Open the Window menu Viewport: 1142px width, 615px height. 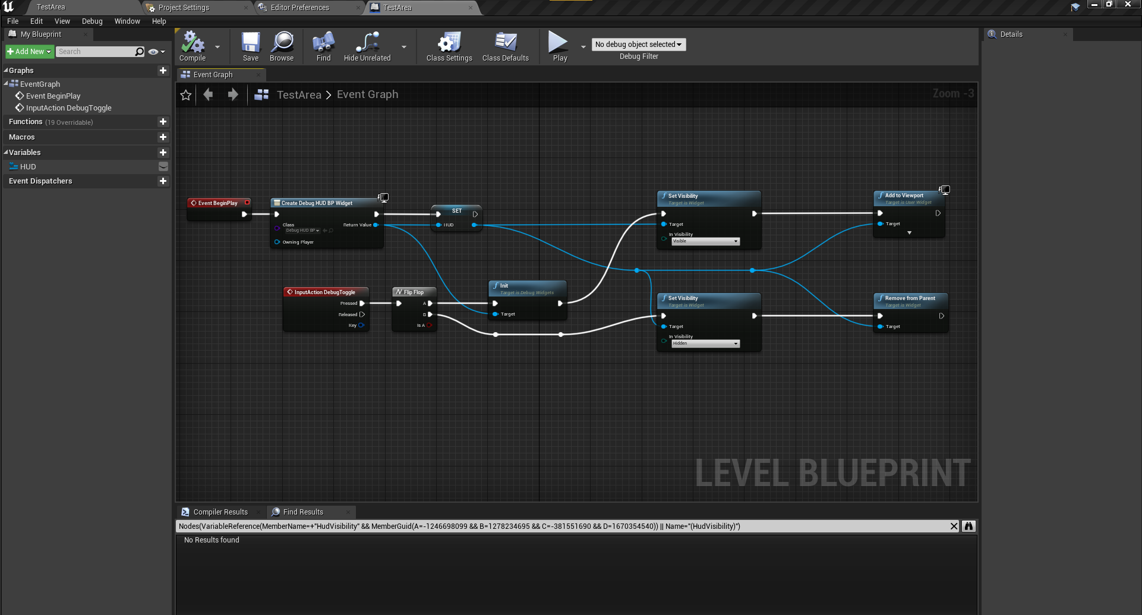(127, 21)
